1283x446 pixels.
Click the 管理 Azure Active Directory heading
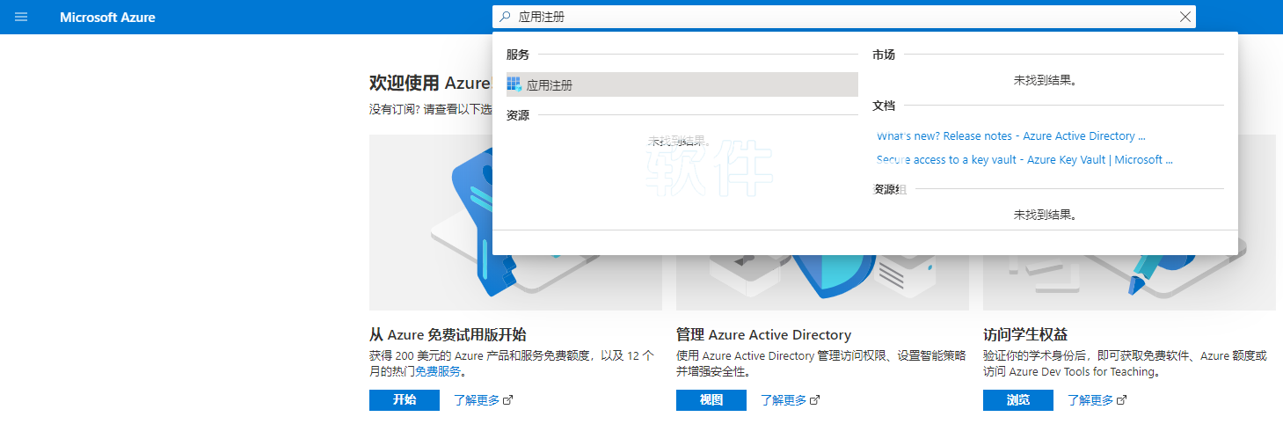763,335
